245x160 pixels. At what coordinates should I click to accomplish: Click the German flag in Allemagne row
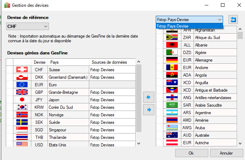(172, 60)
